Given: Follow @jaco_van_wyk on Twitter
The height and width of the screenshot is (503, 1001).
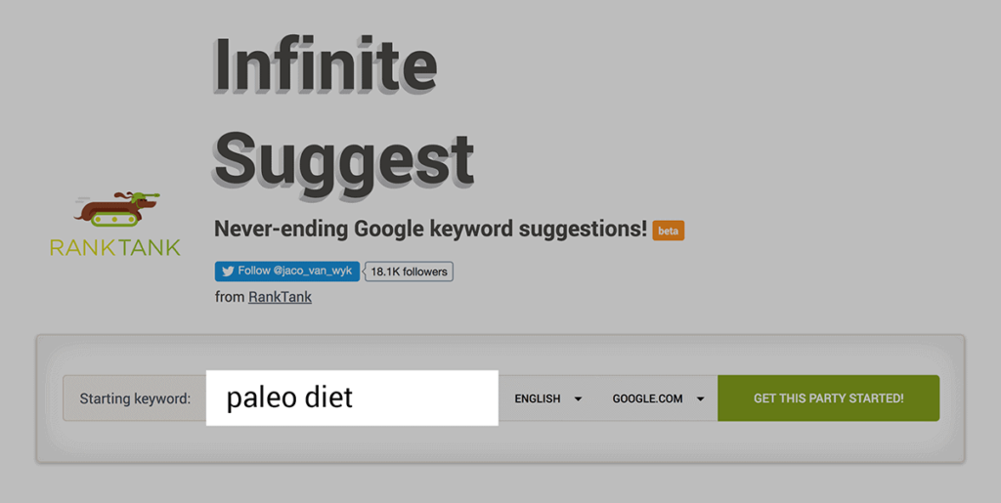Looking at the screenshot, I should pyautogui.click(x=287, y=272).
